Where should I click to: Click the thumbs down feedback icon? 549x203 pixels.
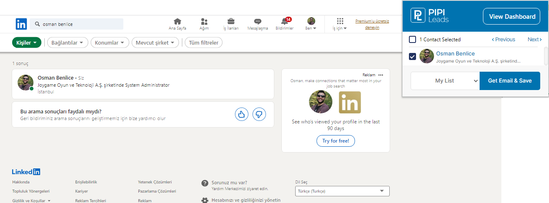tap(259, 114)
